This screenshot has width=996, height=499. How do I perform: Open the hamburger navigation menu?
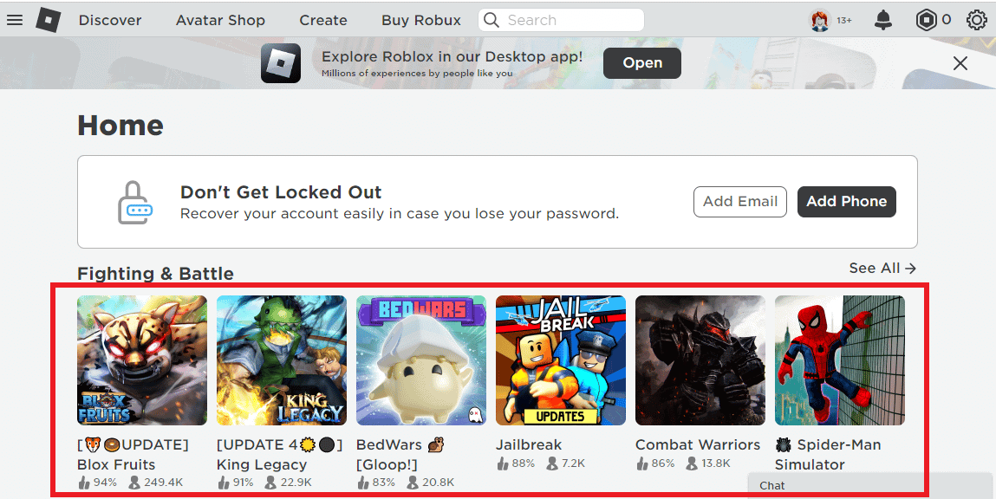(x=15, y=19)
